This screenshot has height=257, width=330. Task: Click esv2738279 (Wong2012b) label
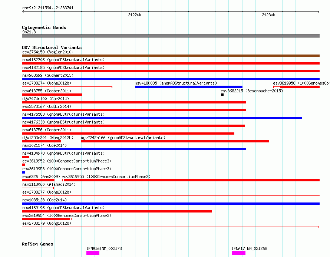pos(47,223)
